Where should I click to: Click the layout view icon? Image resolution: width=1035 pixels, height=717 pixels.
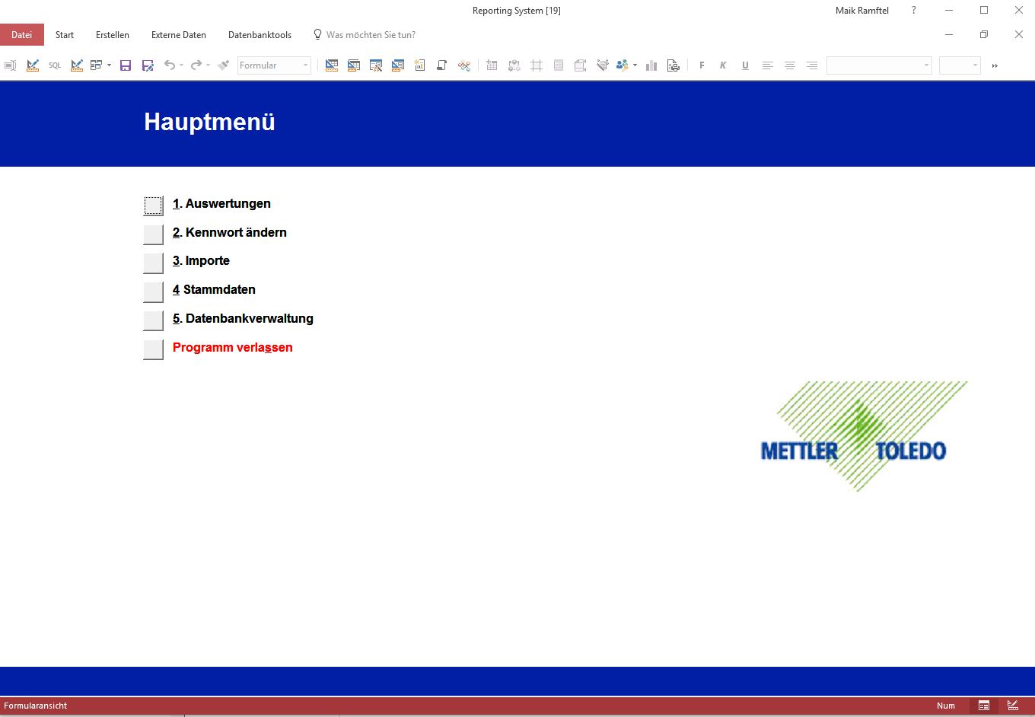click(96, 65)
